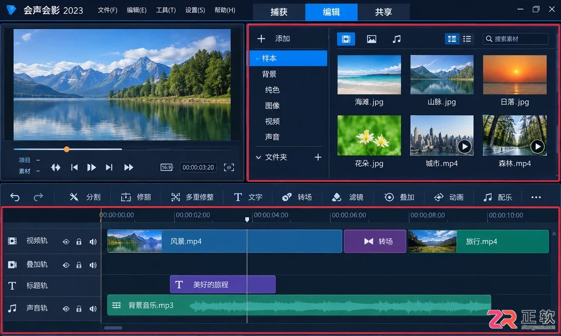Switch to the 编辑 edit tab
Screen dimensions: 561x336
pos(331,12)
